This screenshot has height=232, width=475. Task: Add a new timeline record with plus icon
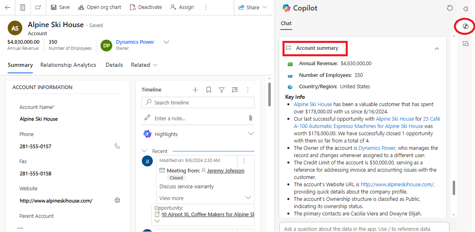pyautogui.click(x=195, y=90)
